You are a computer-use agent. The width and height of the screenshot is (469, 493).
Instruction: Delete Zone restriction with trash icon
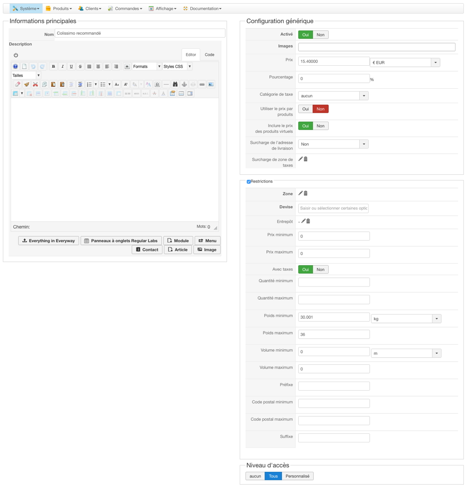[306, 193]
